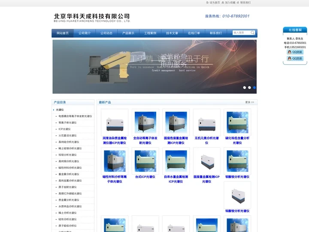Screen dimensions: 309x232
Task: Open product image for 钨酸铵分析光谱仪
Action: coord(237,195)
